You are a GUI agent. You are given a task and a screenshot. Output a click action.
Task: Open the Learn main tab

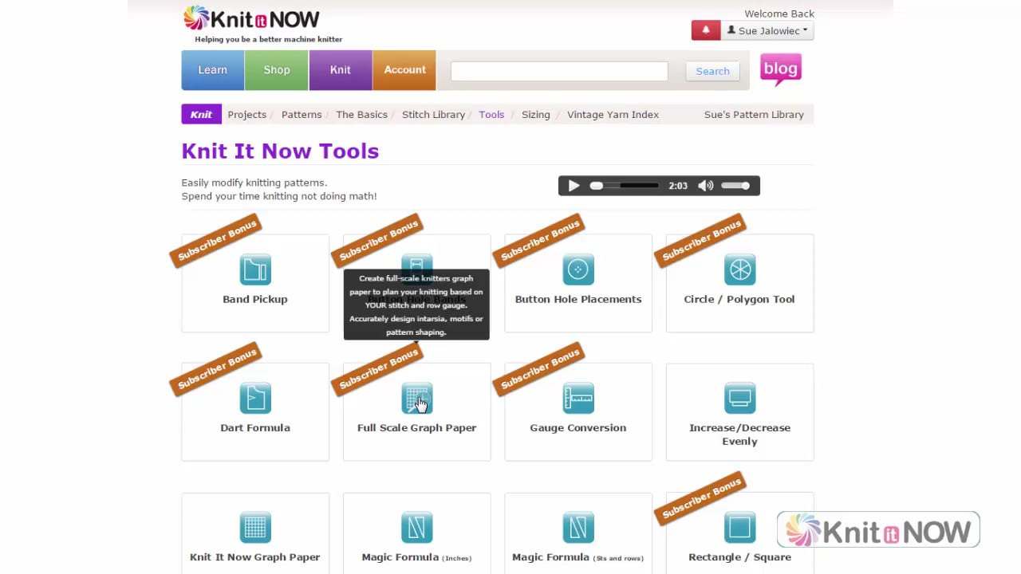[x=213, y=70]
